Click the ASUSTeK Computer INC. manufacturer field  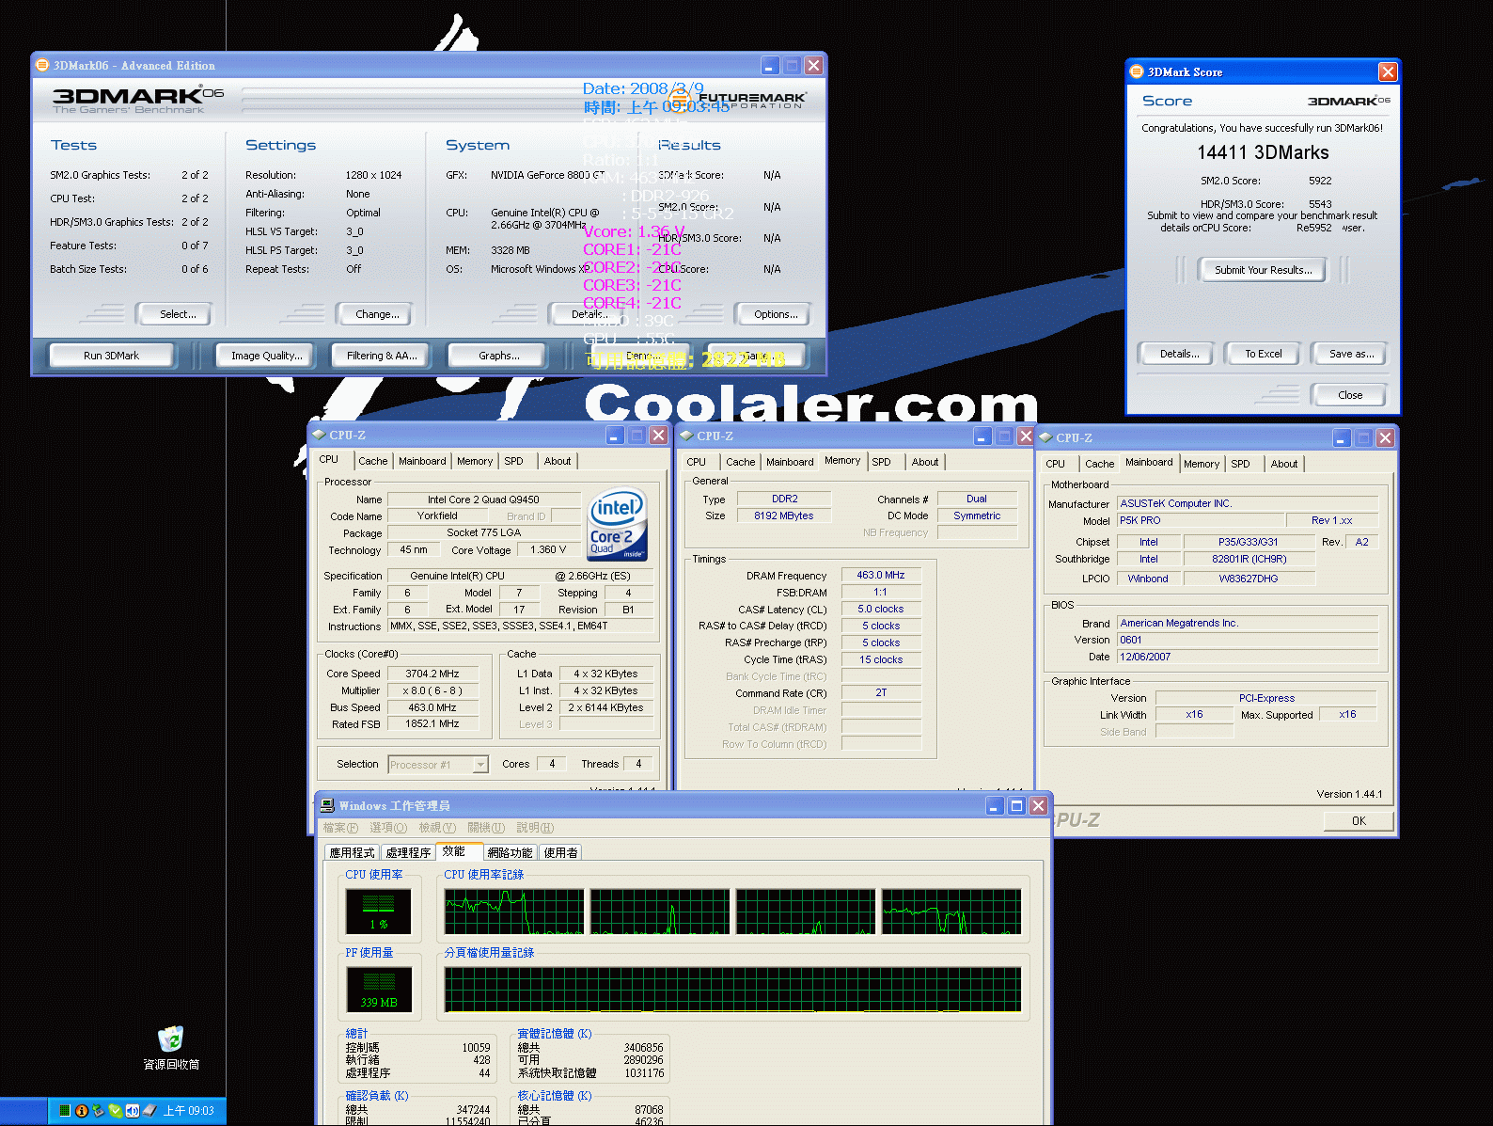point(1248,503)
